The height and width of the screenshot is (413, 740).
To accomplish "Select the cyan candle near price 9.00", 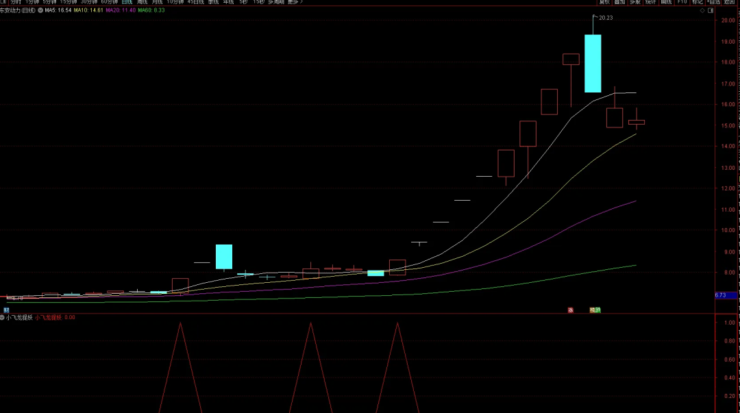I will pyautogui.click(x=223, y=257).
